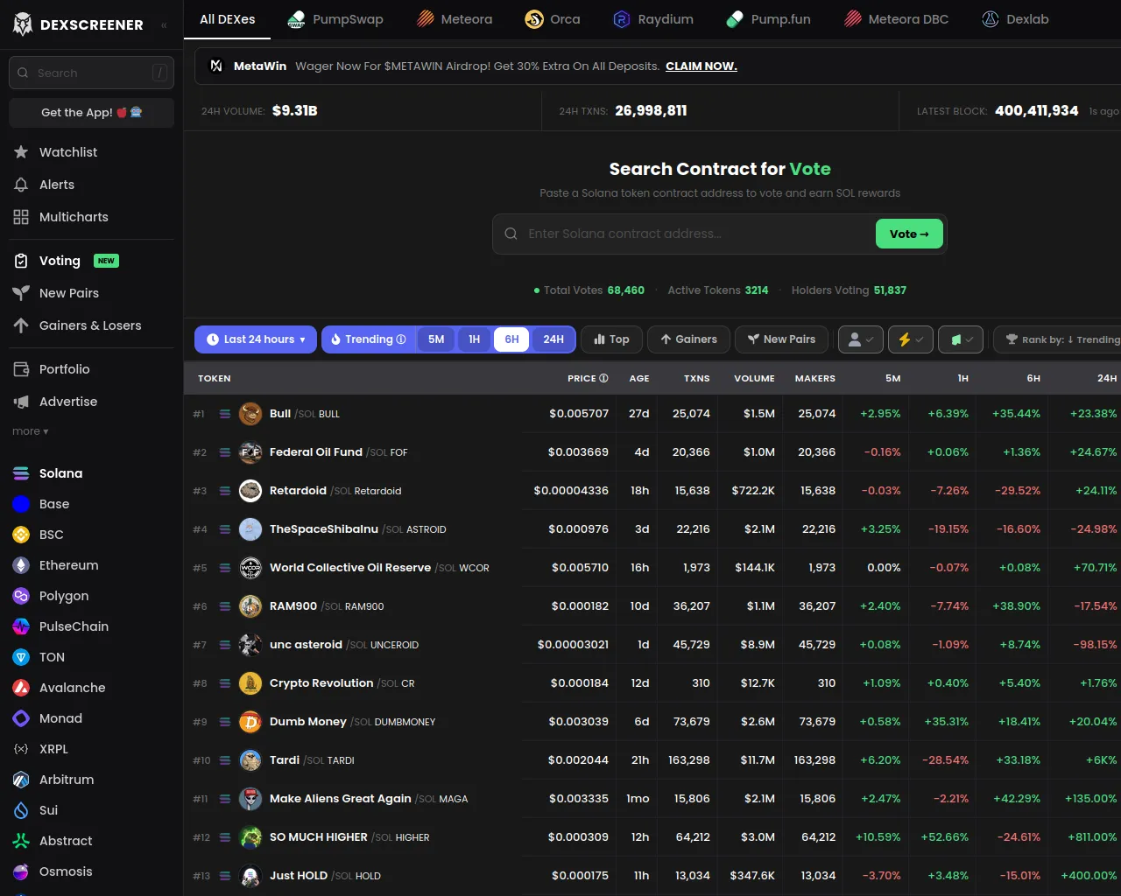1121x896 pixels.
Task: Expand the sidebar 'more' menu
Action: click(x=30, y=431)
